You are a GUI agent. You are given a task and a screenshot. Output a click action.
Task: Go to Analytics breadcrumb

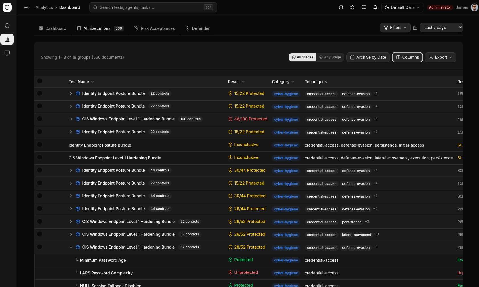tap(44, 7)
